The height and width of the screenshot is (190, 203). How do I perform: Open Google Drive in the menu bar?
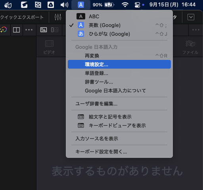(51, 5)
